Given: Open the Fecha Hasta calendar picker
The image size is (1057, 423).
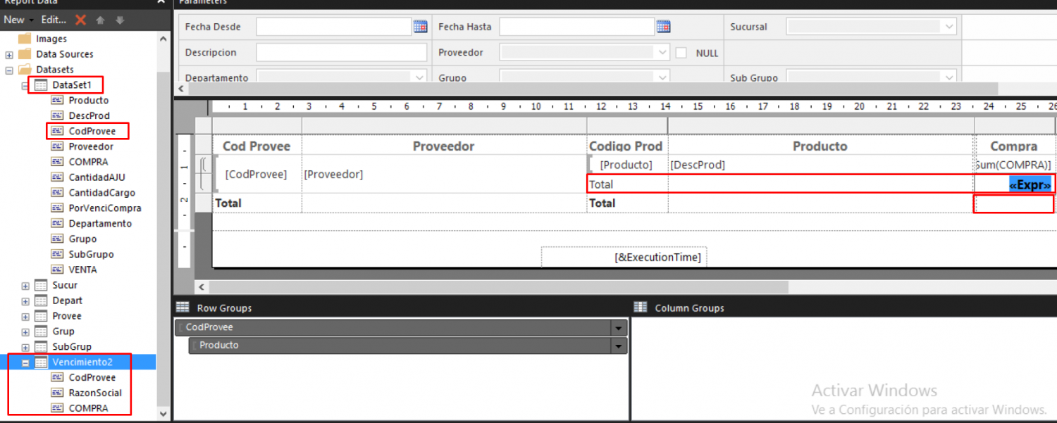Looking at the screenshot, I should [663, 27].
